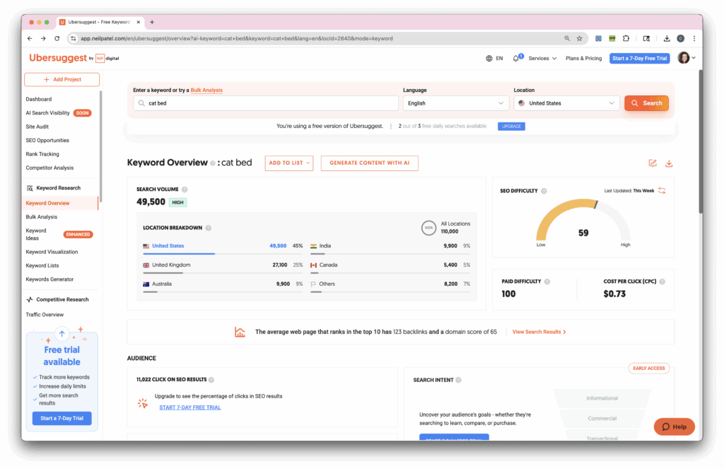Image resolution: width=724 pixels, height=469 pixels.
Task: Open AI Search Visibility in sidebar
Action: (x=47, y=113)
